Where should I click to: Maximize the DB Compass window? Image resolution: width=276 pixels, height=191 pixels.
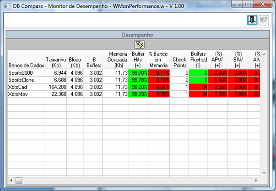(x=248, y=4)
